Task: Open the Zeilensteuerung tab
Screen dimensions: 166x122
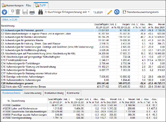Action: [x=33, y=93]
